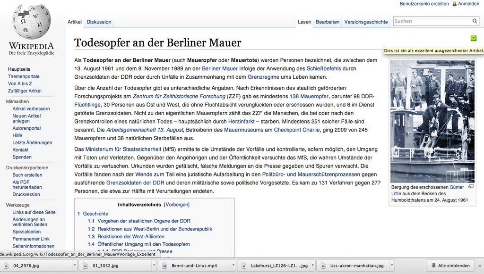
Task: Open the Versionsgeschichte tab
Action: pyautogui.click(x=366, y=22)
